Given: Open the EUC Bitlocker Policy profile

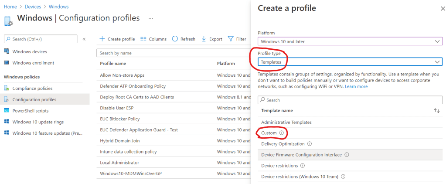Looking at the screenshot, I should 119,119.
